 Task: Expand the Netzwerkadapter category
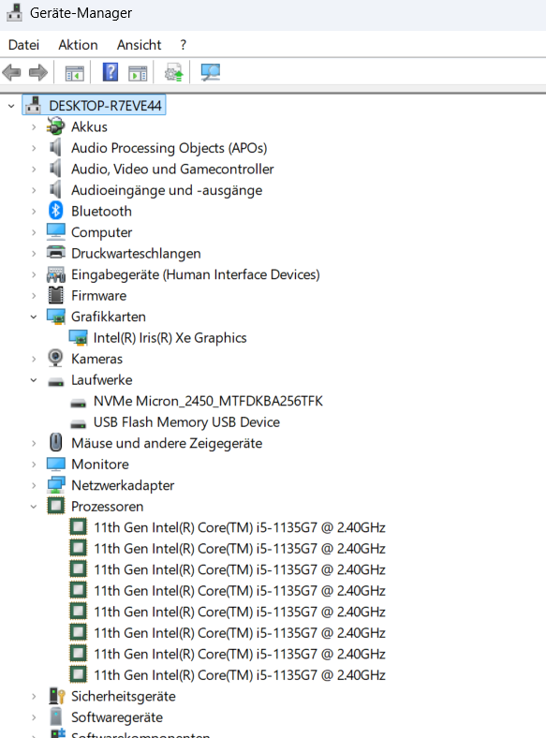click(x=34, y=485)
